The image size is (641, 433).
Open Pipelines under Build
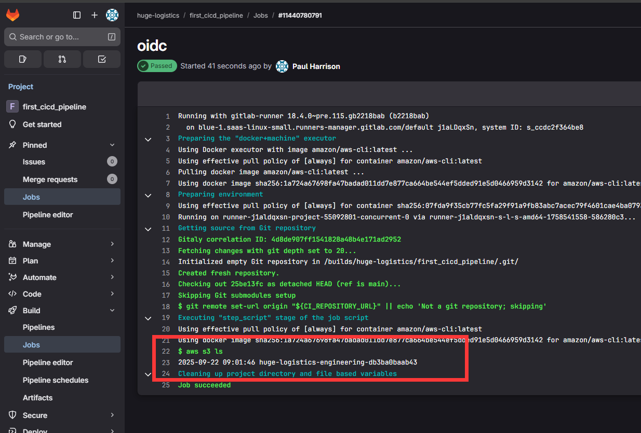tap(38, 327)
